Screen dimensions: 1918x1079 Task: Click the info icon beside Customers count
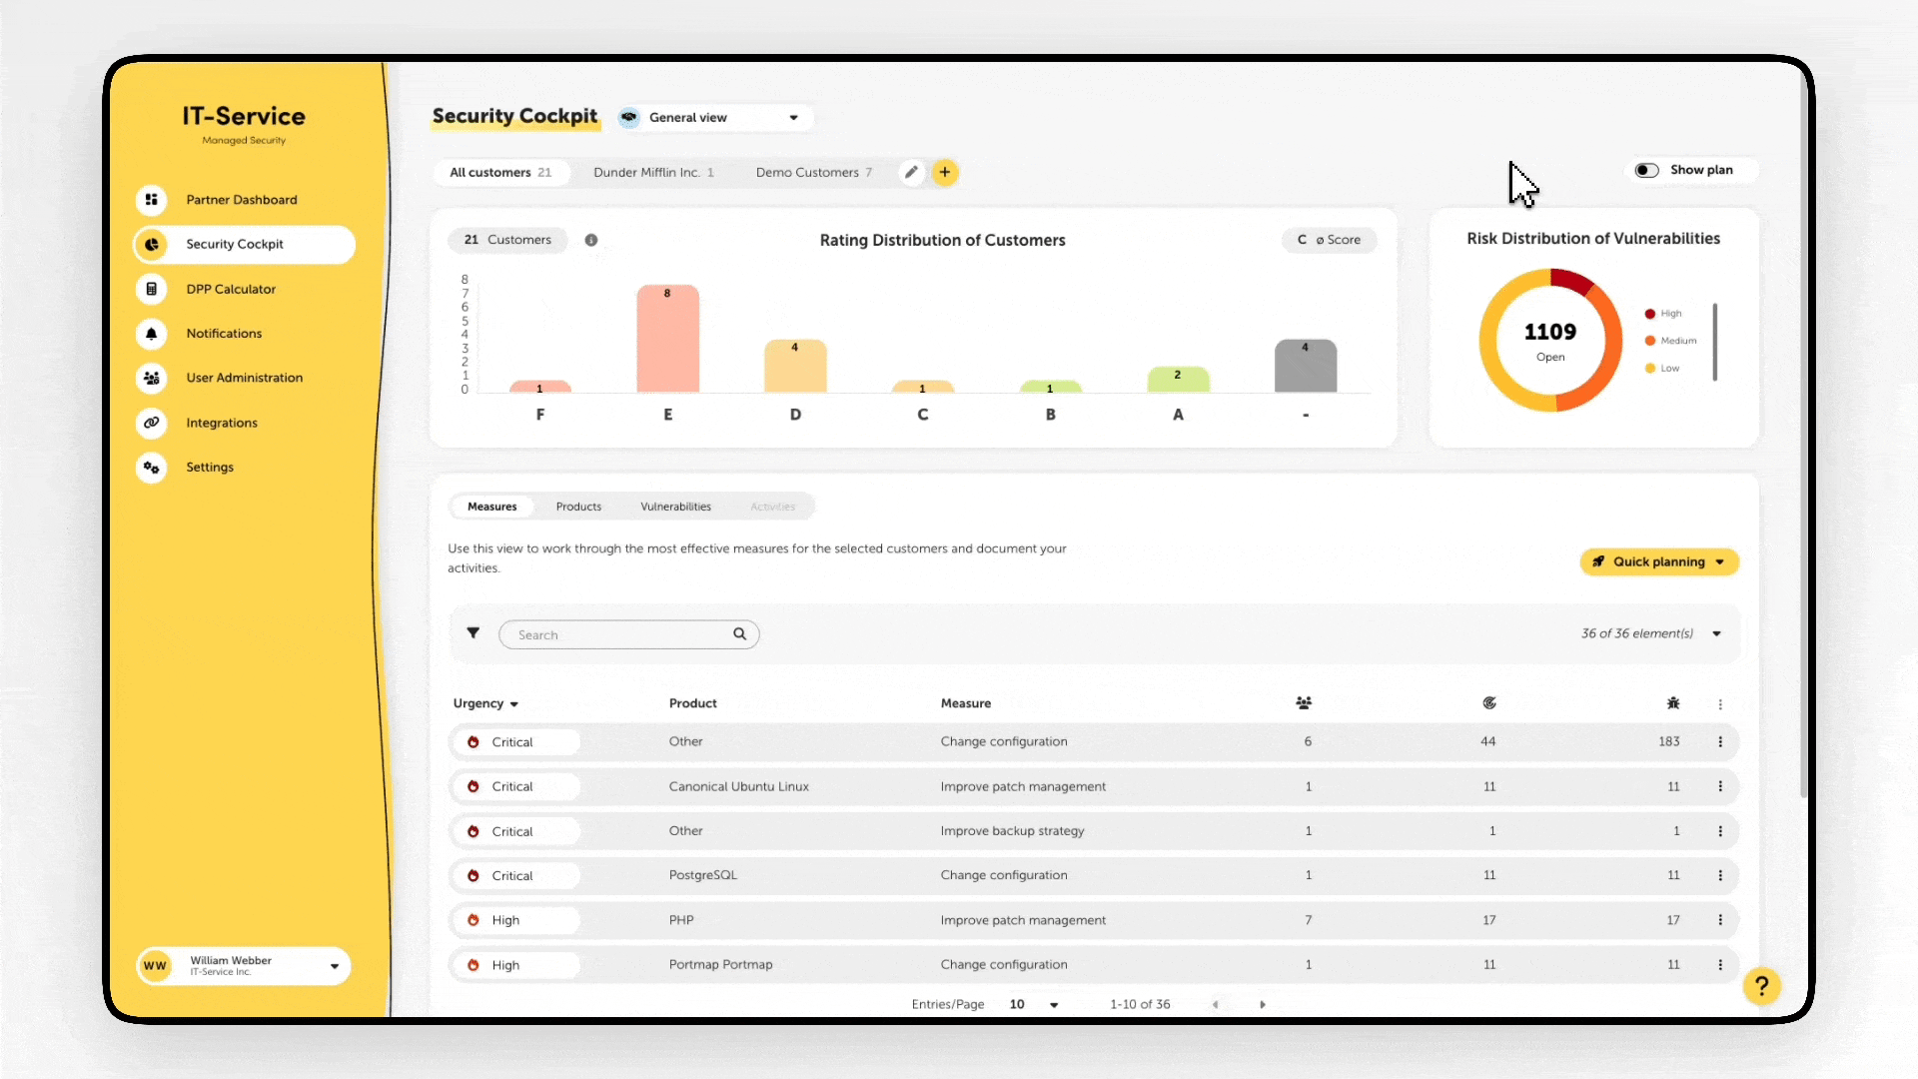[591, 240]
